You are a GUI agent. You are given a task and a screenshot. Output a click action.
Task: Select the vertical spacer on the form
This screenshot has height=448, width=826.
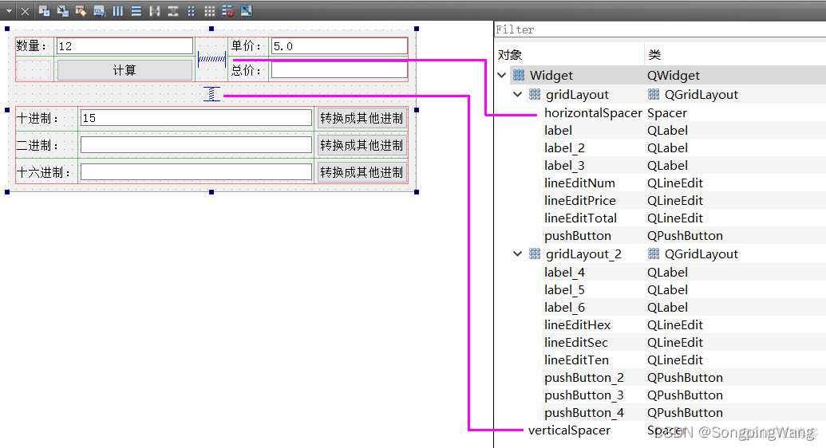(x=211, y=94)
